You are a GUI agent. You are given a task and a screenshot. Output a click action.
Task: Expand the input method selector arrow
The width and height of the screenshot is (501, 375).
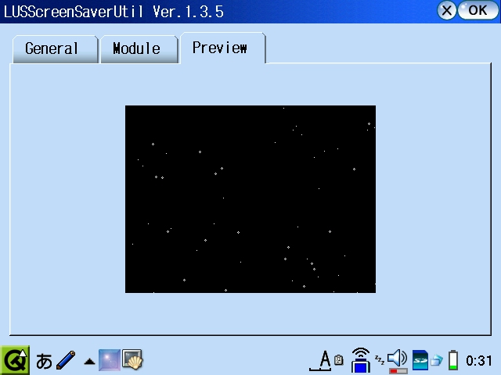[88, 362]
